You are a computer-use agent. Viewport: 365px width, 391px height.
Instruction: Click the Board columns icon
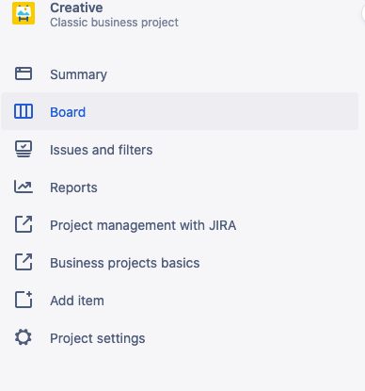click(x=24, y=111)
